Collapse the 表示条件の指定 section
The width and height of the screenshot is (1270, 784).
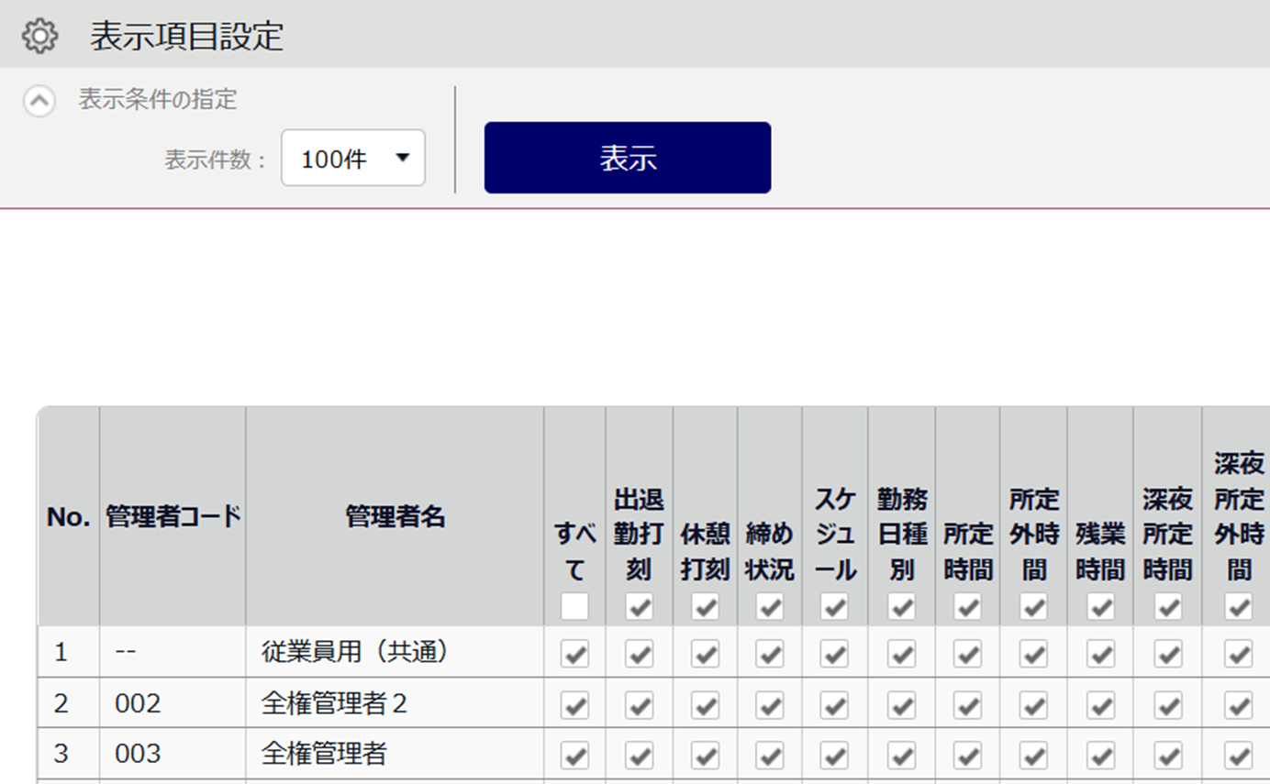point(39,100)
